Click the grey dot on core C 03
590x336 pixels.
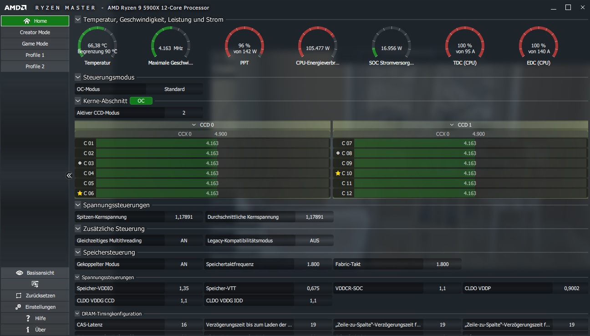[80, 163]
